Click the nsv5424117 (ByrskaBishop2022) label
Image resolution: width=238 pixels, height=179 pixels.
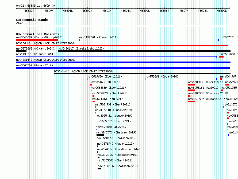(x=81, y=48)
